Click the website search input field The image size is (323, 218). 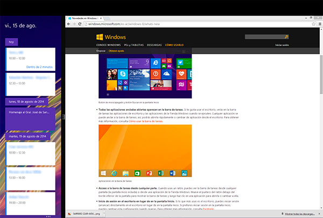click(264, 37)
